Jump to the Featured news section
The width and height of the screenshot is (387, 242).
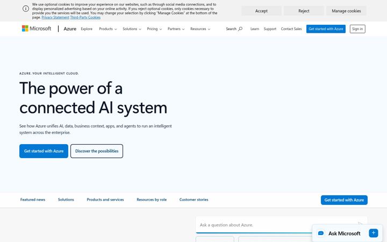33,200
